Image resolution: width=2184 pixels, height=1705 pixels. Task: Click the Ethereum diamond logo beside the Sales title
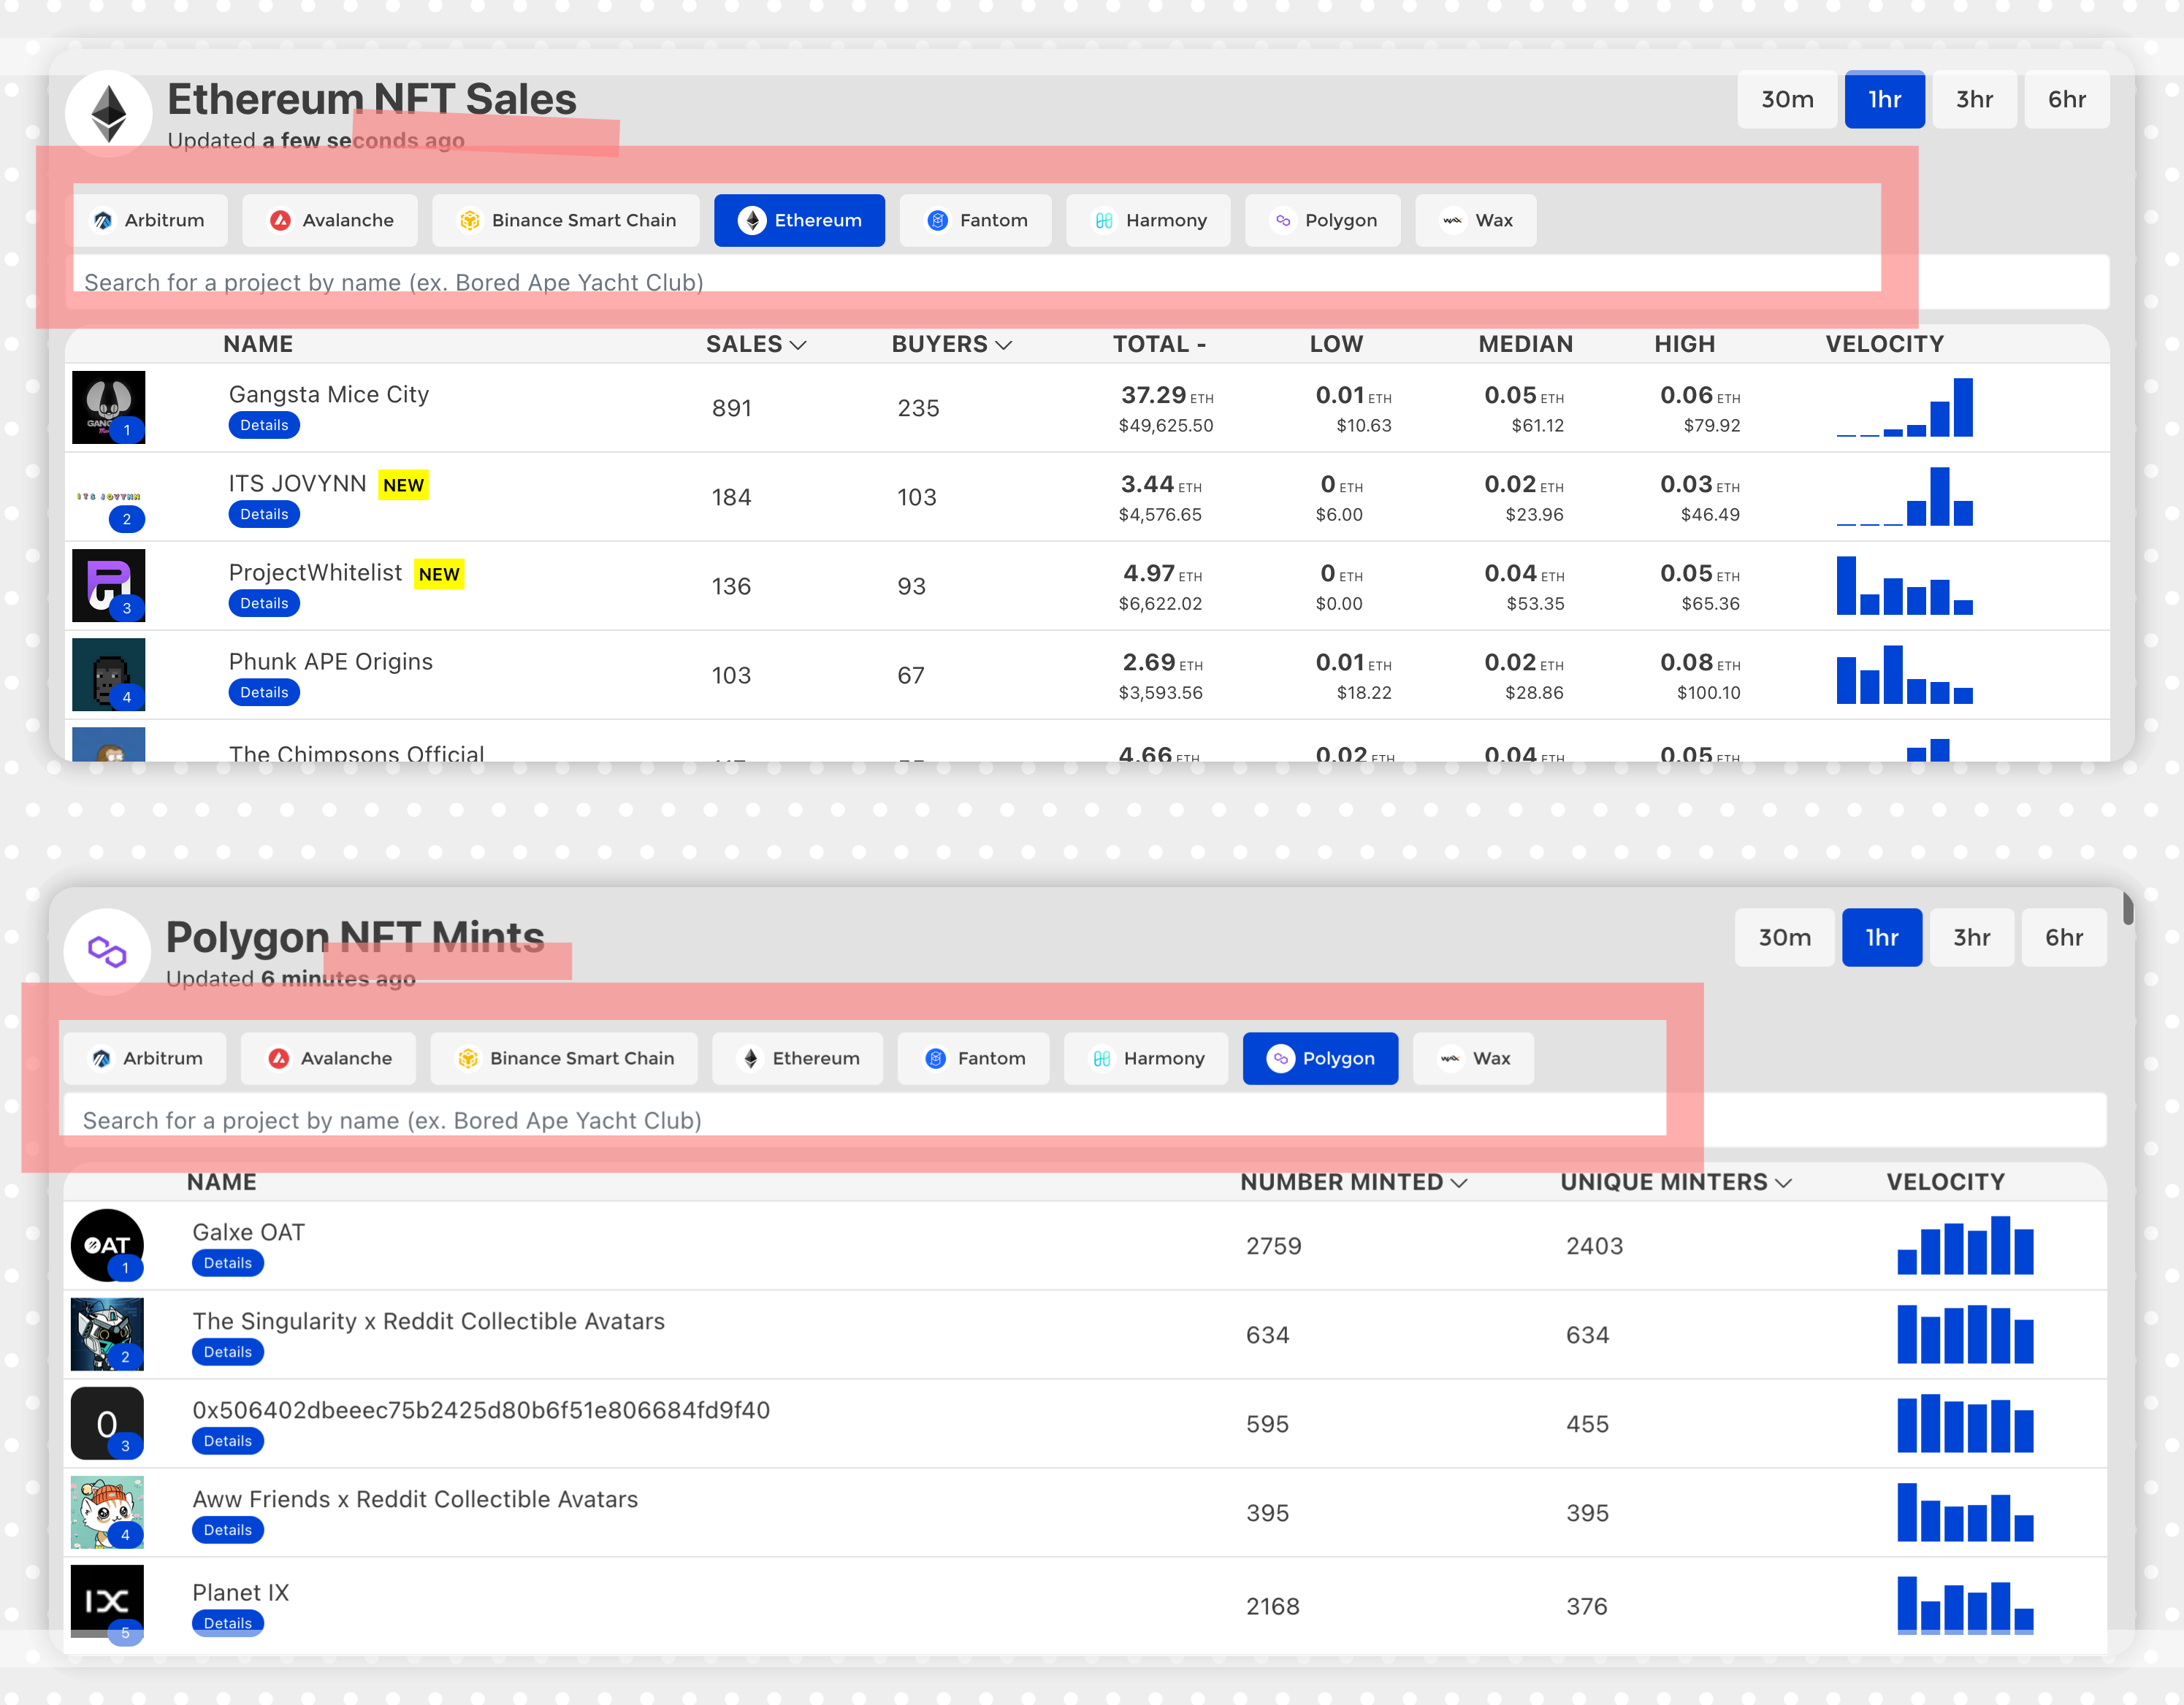tap(108, 113)
